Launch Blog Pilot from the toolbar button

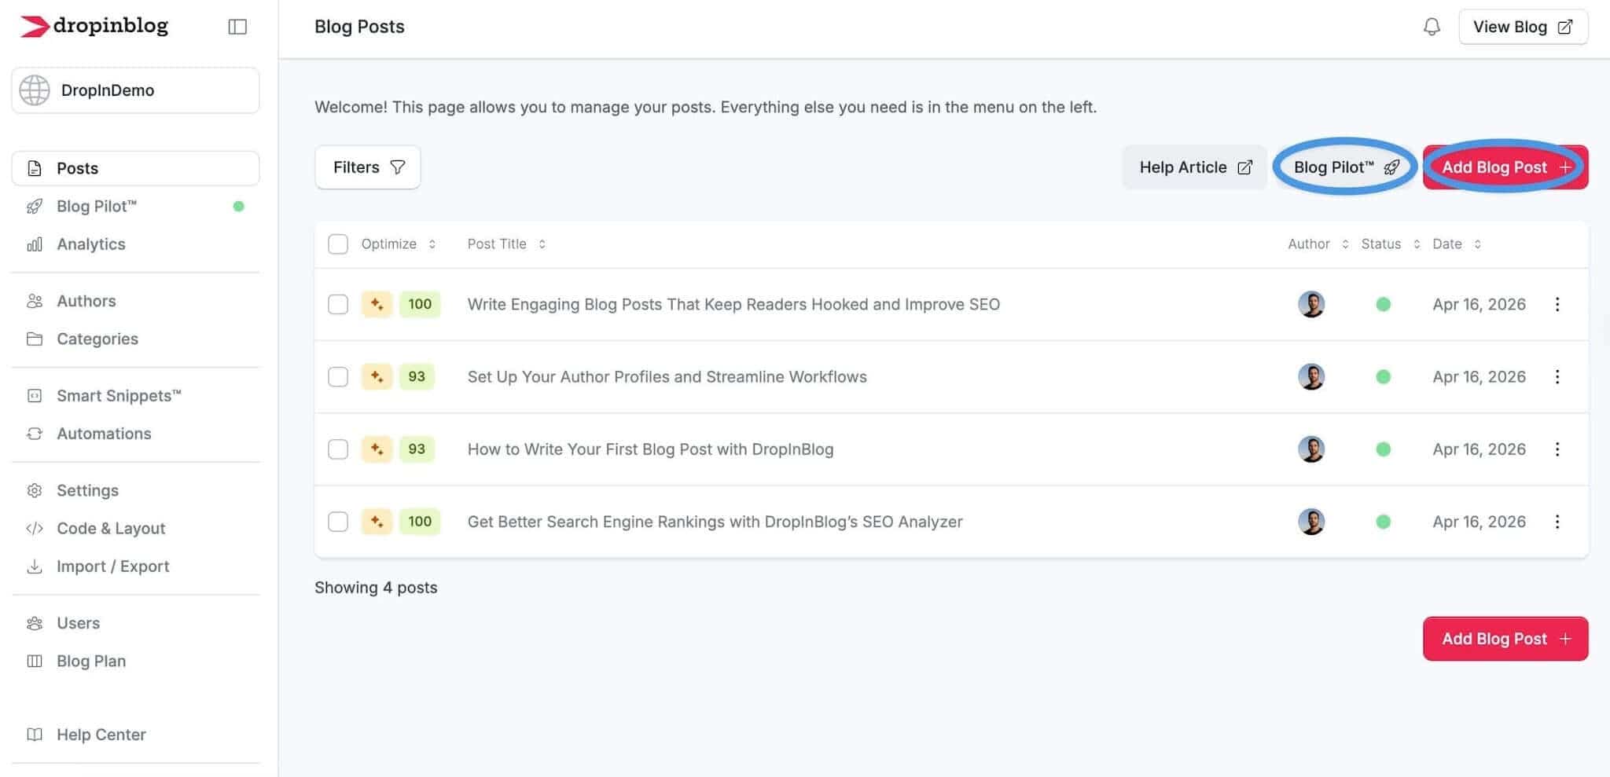[1345, 167]
